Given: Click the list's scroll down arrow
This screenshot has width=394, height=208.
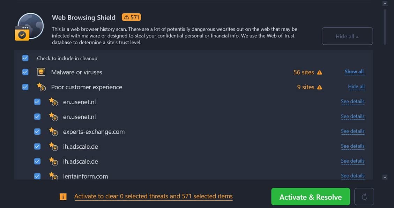Looking at the screenshot, I should [x=385, y=177].
